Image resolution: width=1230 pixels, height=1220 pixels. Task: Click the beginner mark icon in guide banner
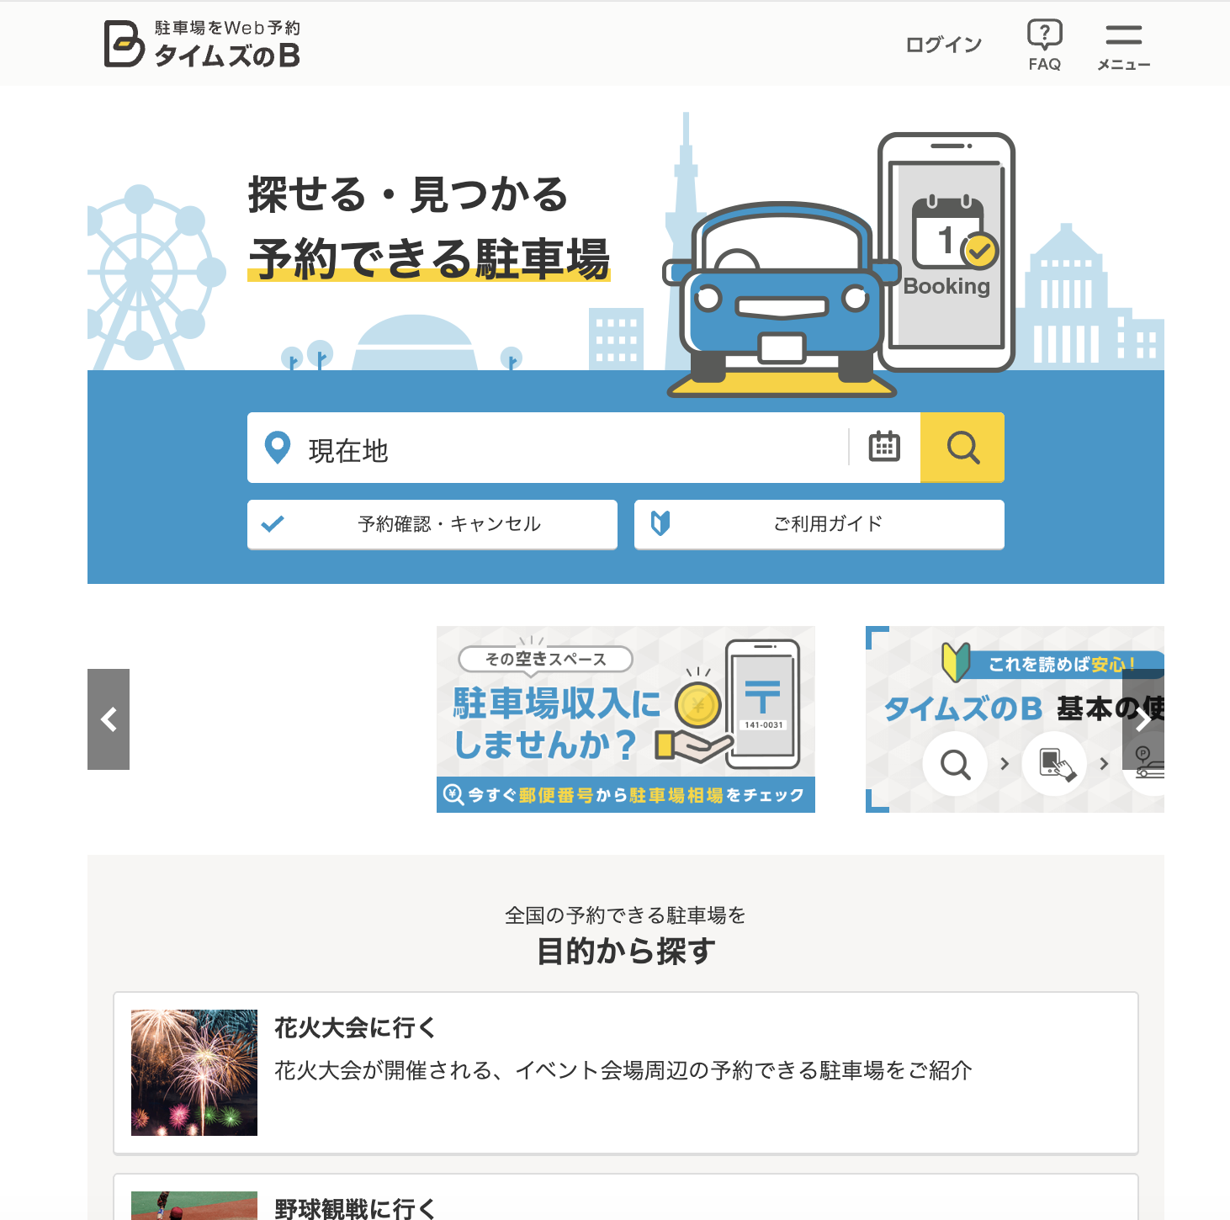956,662
